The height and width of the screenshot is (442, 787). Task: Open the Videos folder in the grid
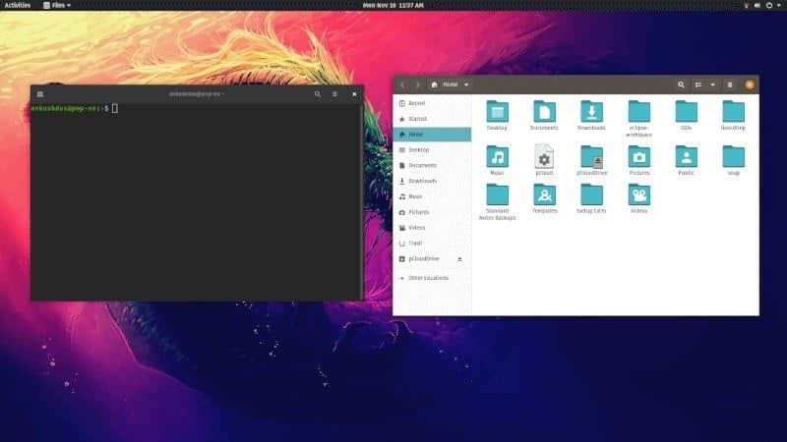point(639,194)
